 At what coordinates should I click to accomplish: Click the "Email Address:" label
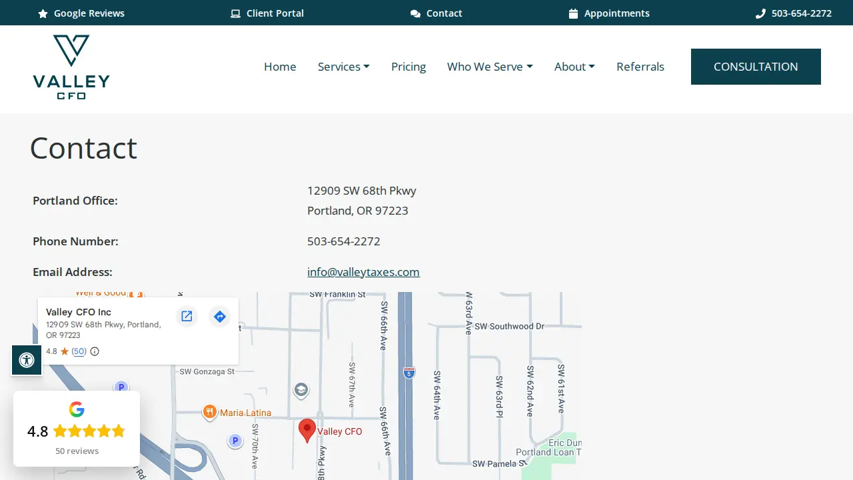click(73, 272)
